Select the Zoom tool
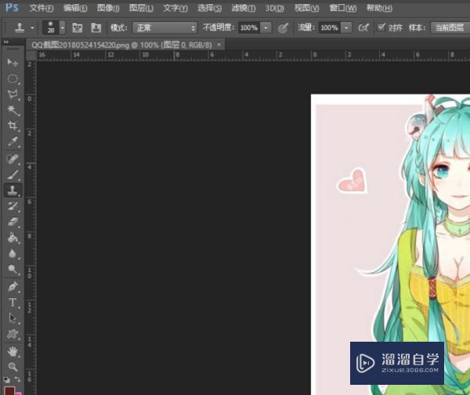This screenshot has height=395, width=470. pyautogui.click(x=13, y=367)
